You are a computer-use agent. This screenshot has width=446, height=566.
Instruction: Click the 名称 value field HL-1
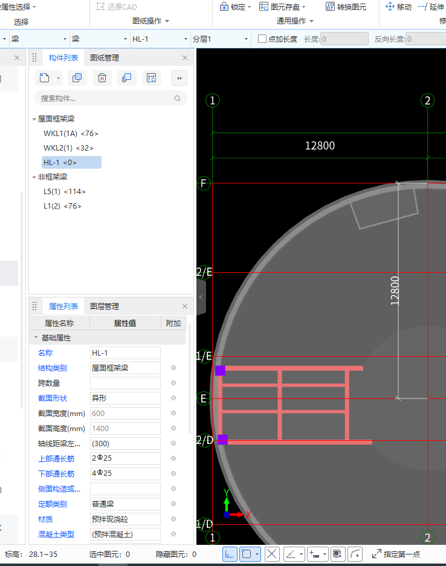125,353
